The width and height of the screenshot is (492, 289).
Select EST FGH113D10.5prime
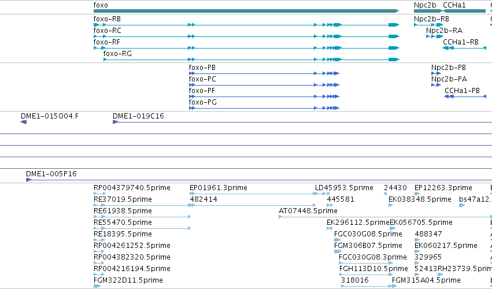[x=373, y=269]
